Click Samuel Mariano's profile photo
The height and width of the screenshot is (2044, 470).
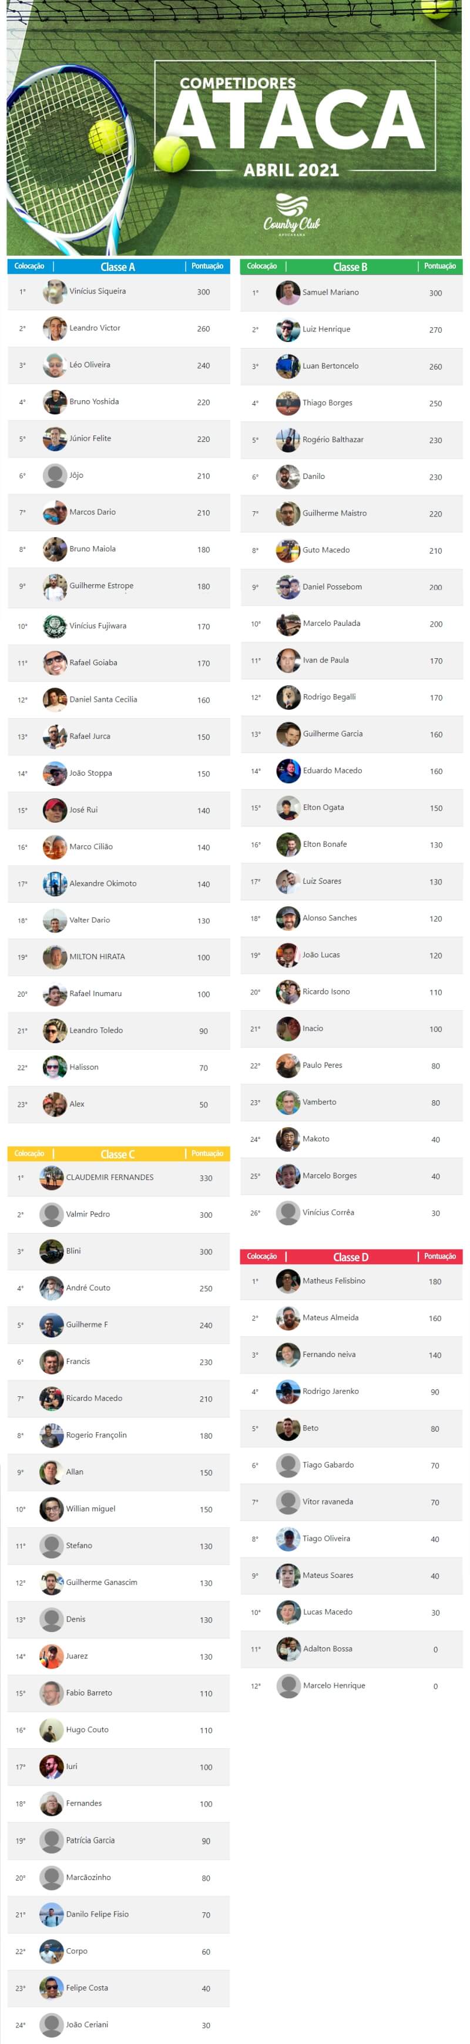pyautogui.click(x=288, y=293)
